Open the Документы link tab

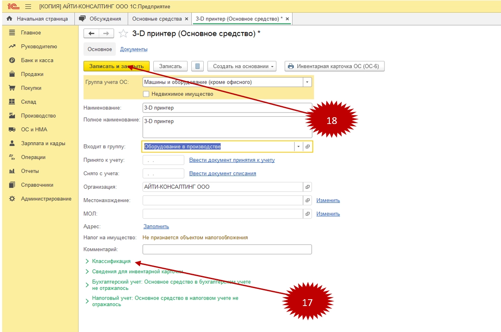coord(134,49)
